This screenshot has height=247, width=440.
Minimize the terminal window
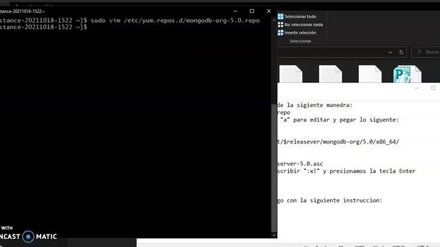pyautogui.click(x=235, y=11)
